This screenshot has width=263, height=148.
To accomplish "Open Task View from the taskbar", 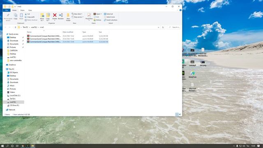I will tap(17, 146).
